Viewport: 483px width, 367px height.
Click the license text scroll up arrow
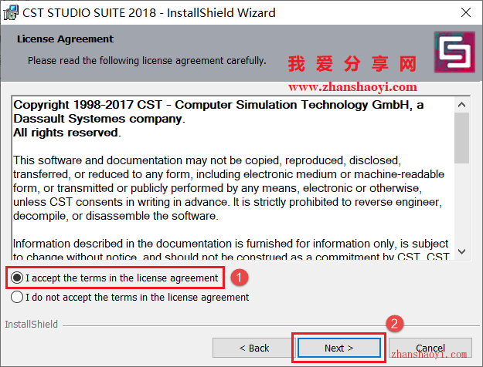[x=461, y=105]
